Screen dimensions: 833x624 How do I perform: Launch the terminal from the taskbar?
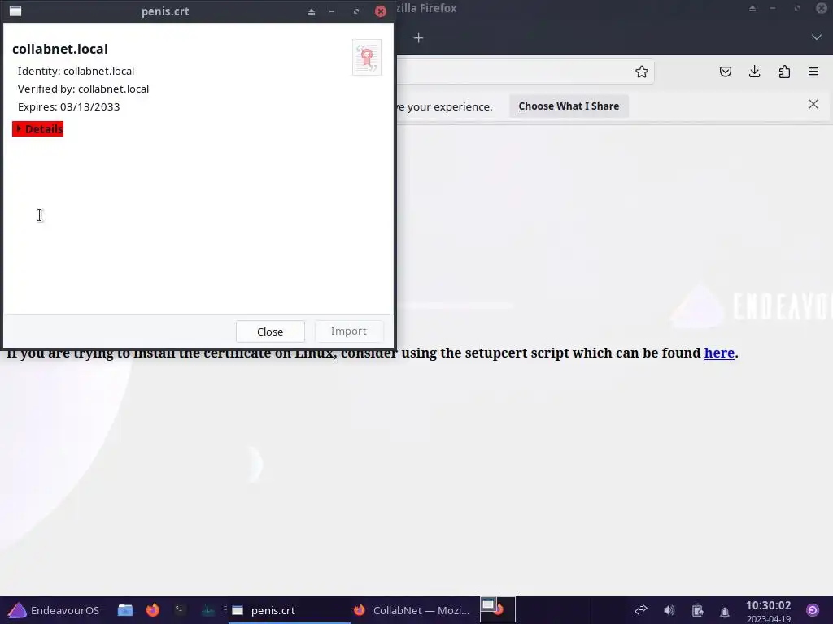coord(180,610)
